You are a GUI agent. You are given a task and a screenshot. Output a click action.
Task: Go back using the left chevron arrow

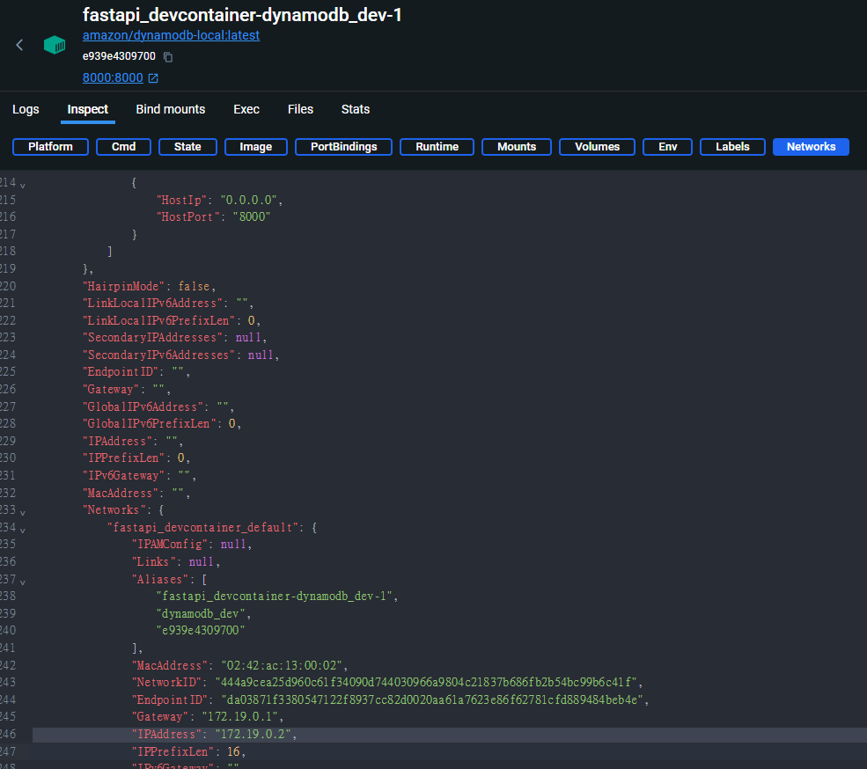(19, 45)
